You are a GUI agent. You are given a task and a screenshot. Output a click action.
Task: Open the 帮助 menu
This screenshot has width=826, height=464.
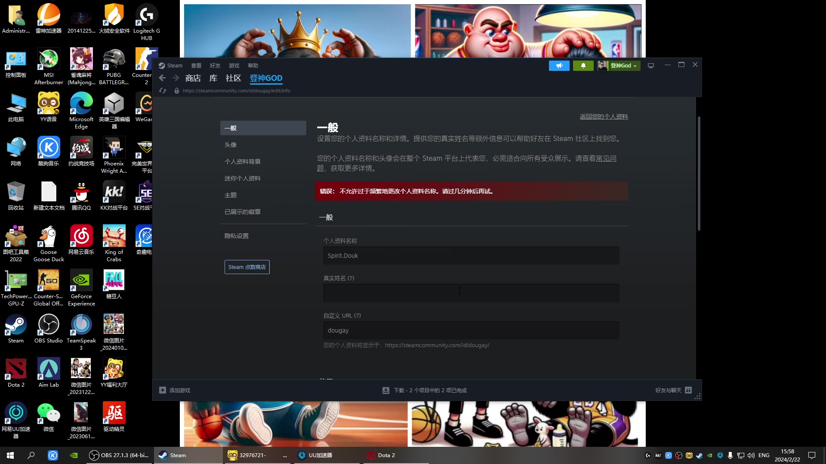coord(253,66)
